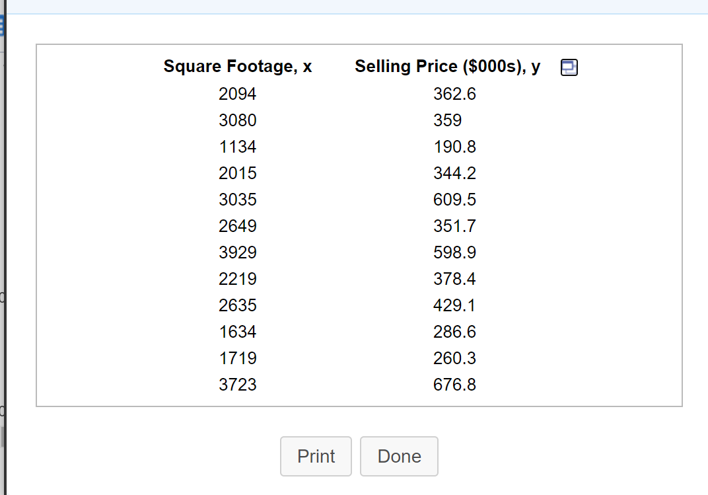
Task: Select the Selling Price ($000s), y header
Action: [x=447, y=67]
